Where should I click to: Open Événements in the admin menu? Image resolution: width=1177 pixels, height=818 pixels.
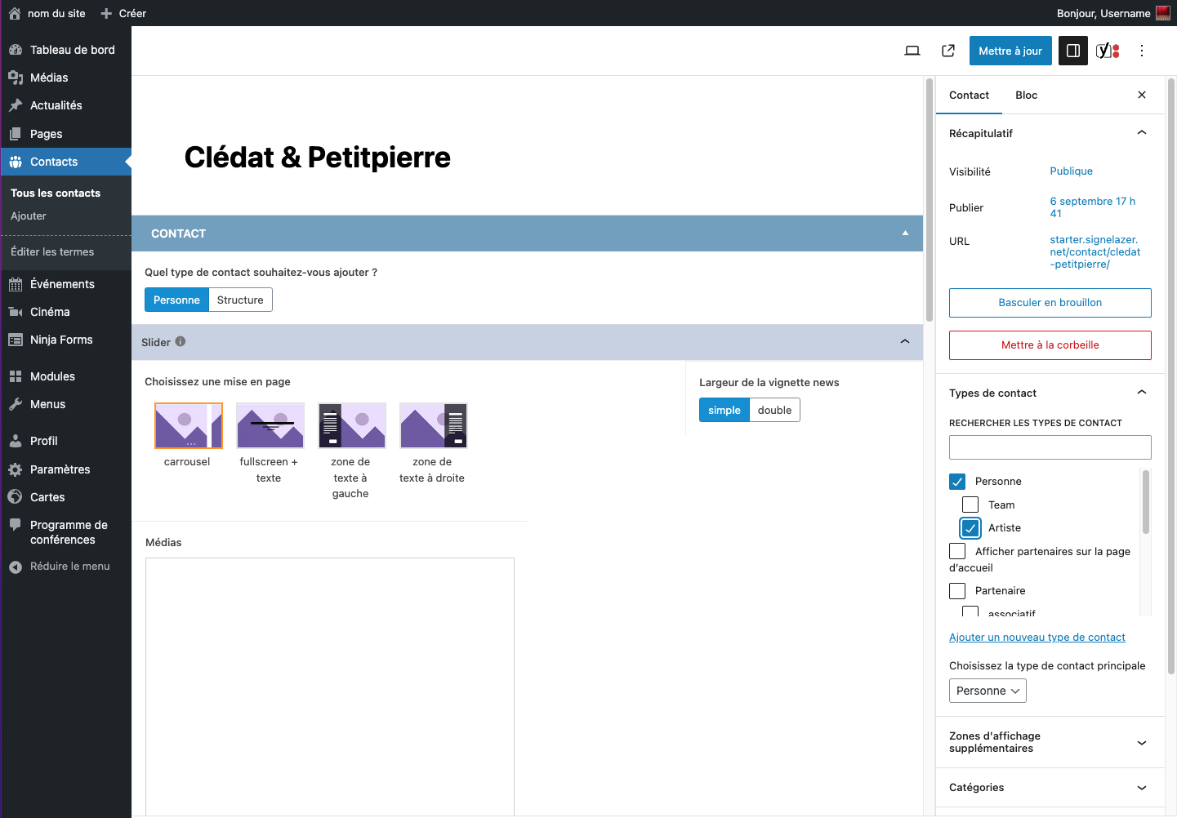point(62,284)
